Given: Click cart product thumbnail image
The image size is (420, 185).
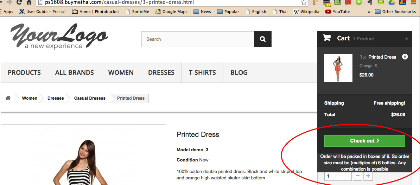Looking at the screenshot, I should point(338,68).
